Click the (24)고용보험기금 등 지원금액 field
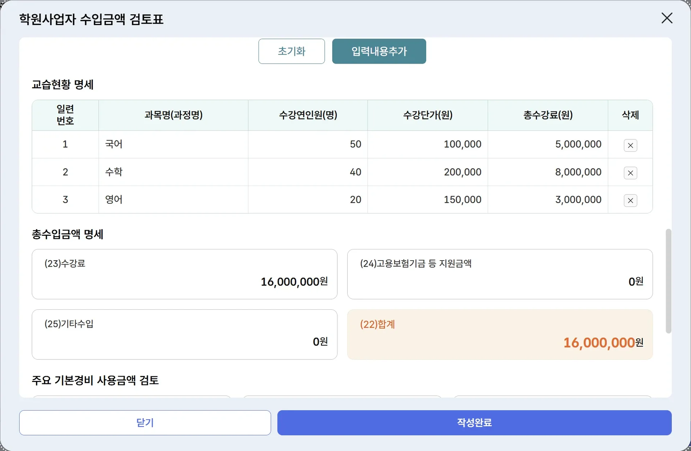This screenshot has width=691, height=451. 500,274
